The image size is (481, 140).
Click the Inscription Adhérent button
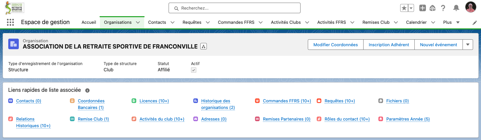tap(389, 45)
